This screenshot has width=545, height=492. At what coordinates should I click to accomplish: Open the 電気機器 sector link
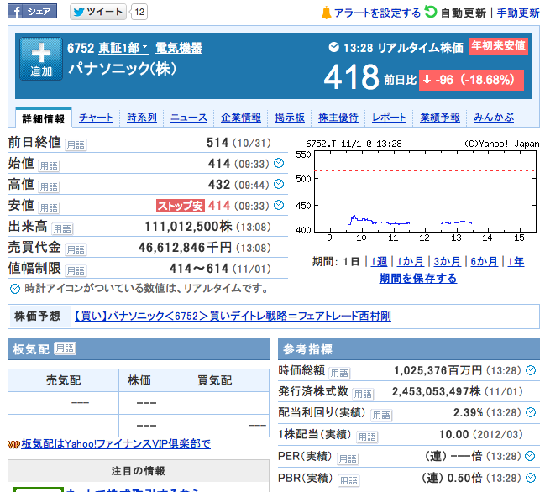pyautogui.click(x=179, y=48)
